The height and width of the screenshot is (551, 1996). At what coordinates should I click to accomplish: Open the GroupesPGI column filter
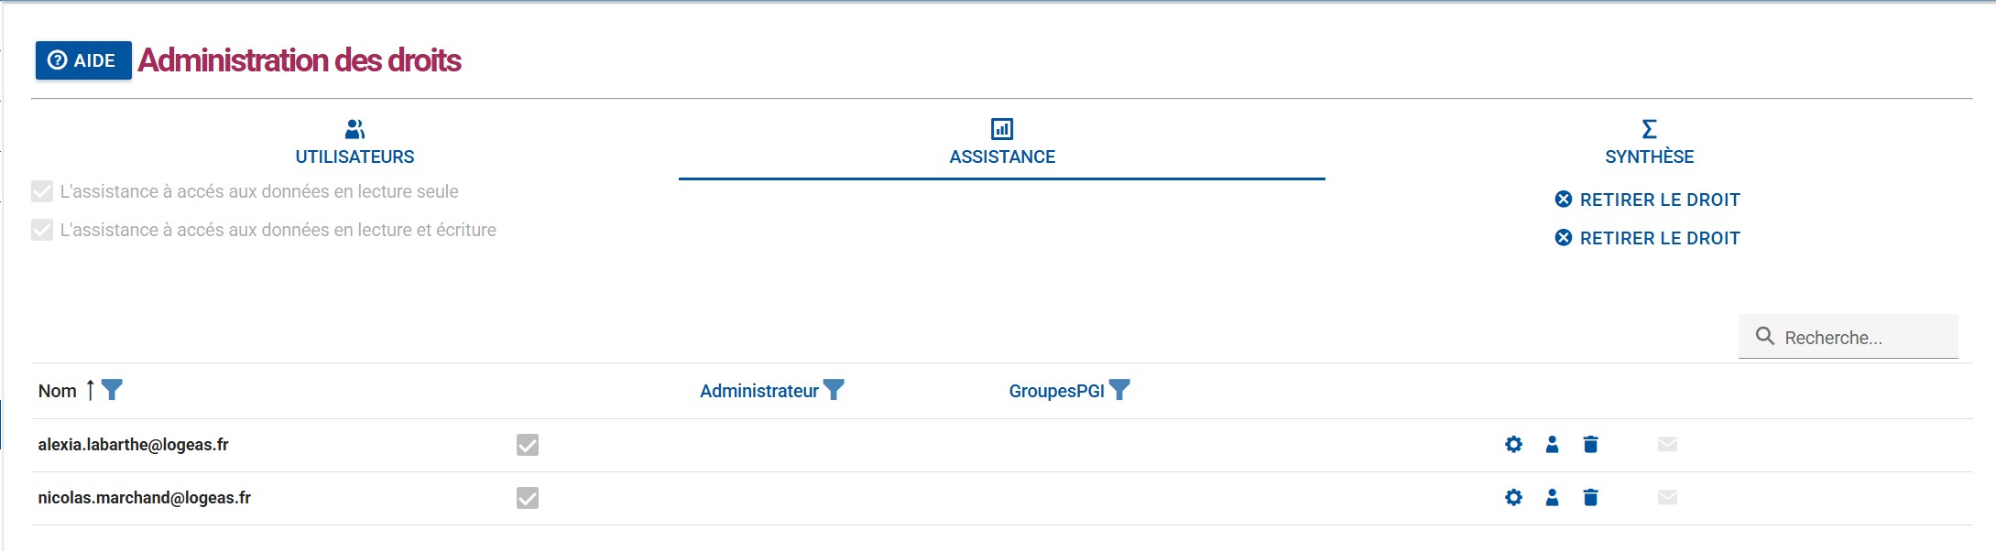click(1119, 391)
